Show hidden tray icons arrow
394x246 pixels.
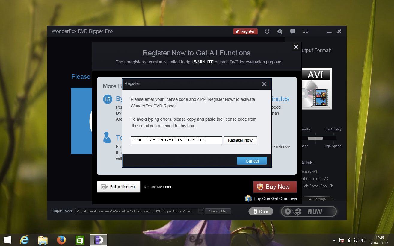click(x=334, y=240)
